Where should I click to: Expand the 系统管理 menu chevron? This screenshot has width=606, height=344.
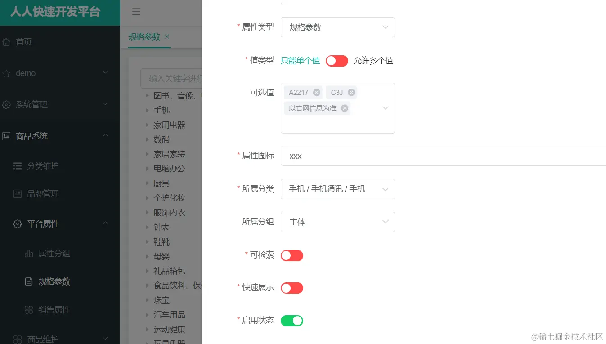pyautogui.click(x=105, y=104)
